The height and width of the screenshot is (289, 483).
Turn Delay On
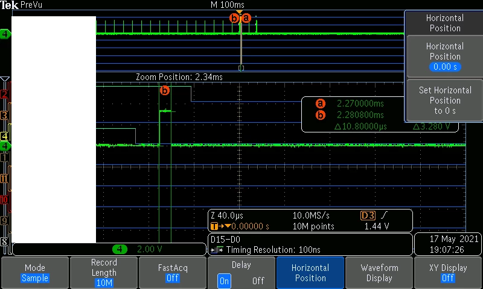[x=224, y=281]
